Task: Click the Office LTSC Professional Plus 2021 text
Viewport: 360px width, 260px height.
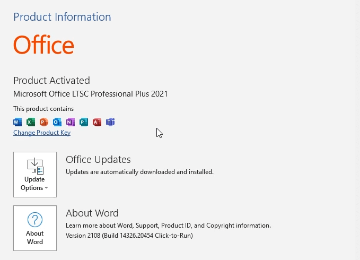Action: 91,94
